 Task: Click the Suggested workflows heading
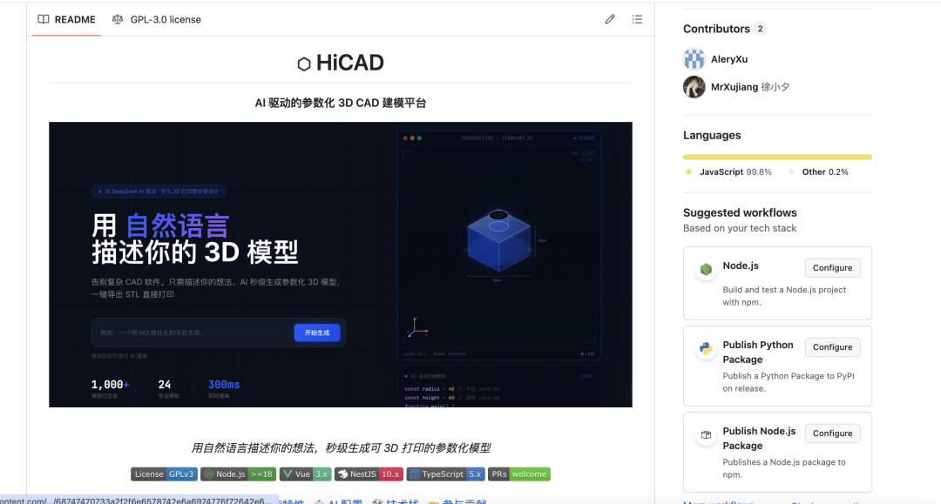point(740,212)
